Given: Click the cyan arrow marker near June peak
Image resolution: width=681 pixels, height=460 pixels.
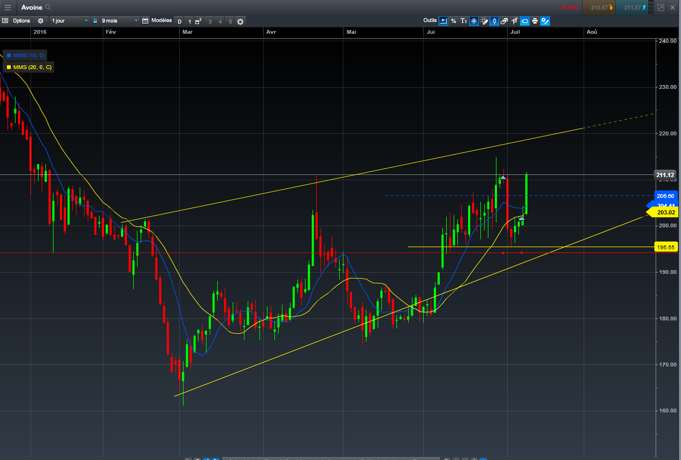Looking at the screenshot, I should point(503,177).
